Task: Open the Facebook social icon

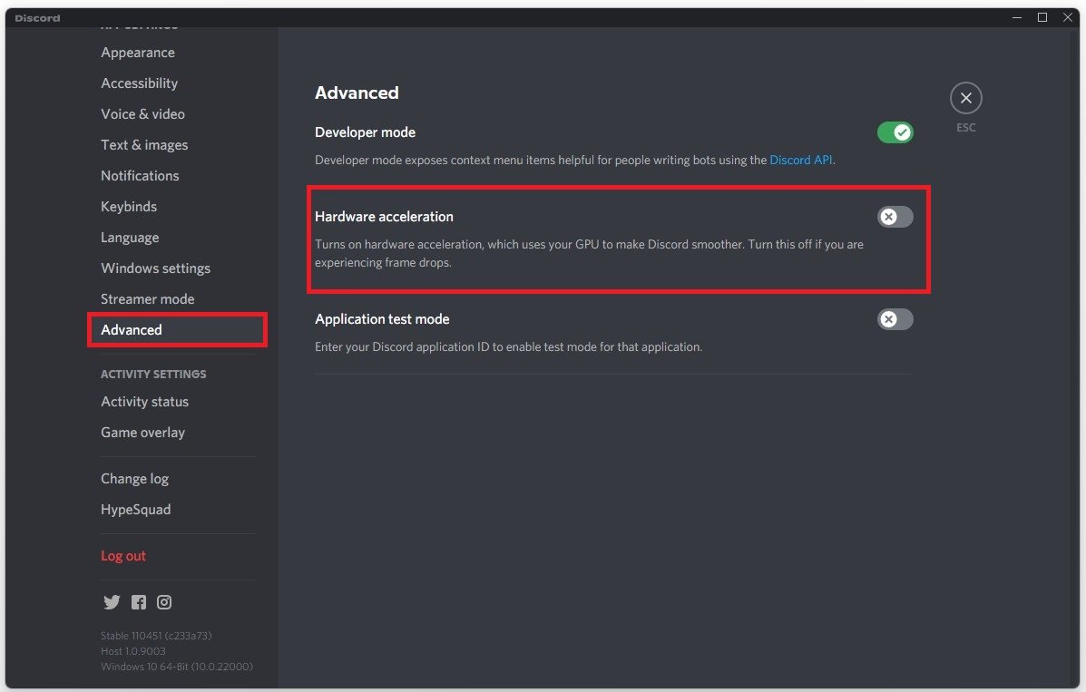Action: [138, 602]
